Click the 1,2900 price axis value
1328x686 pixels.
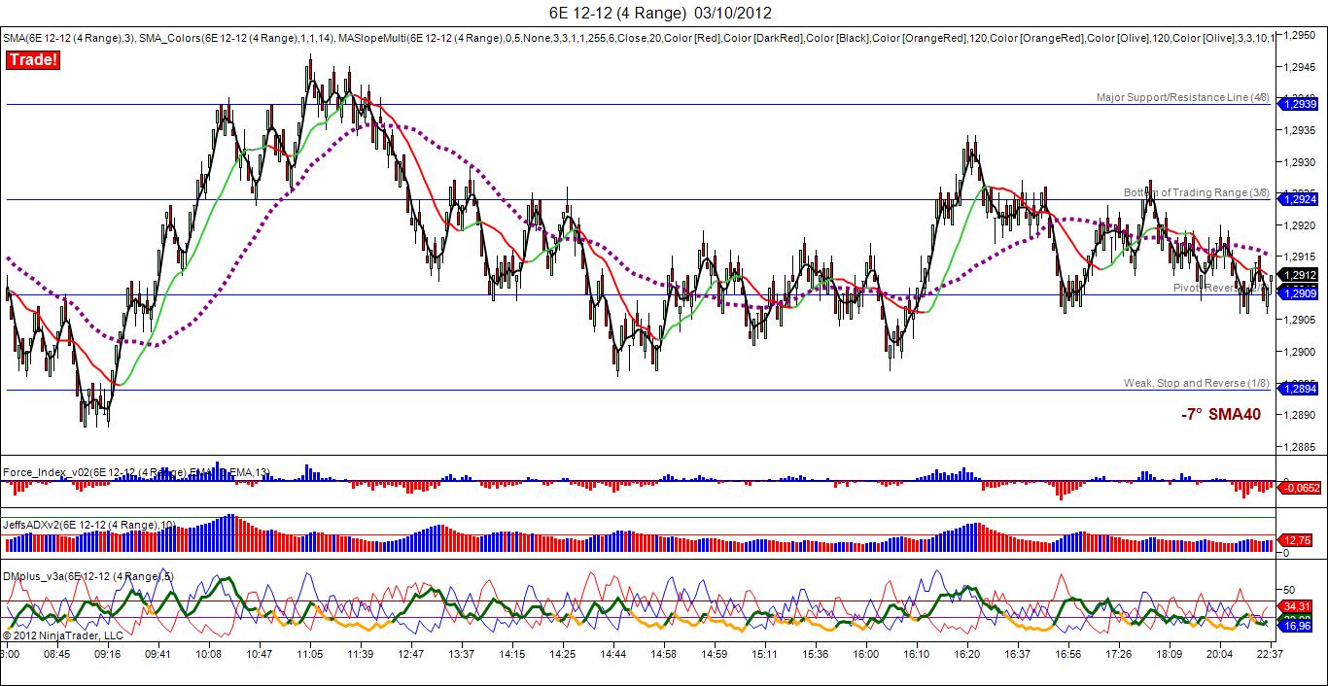tap(1300, 352)
